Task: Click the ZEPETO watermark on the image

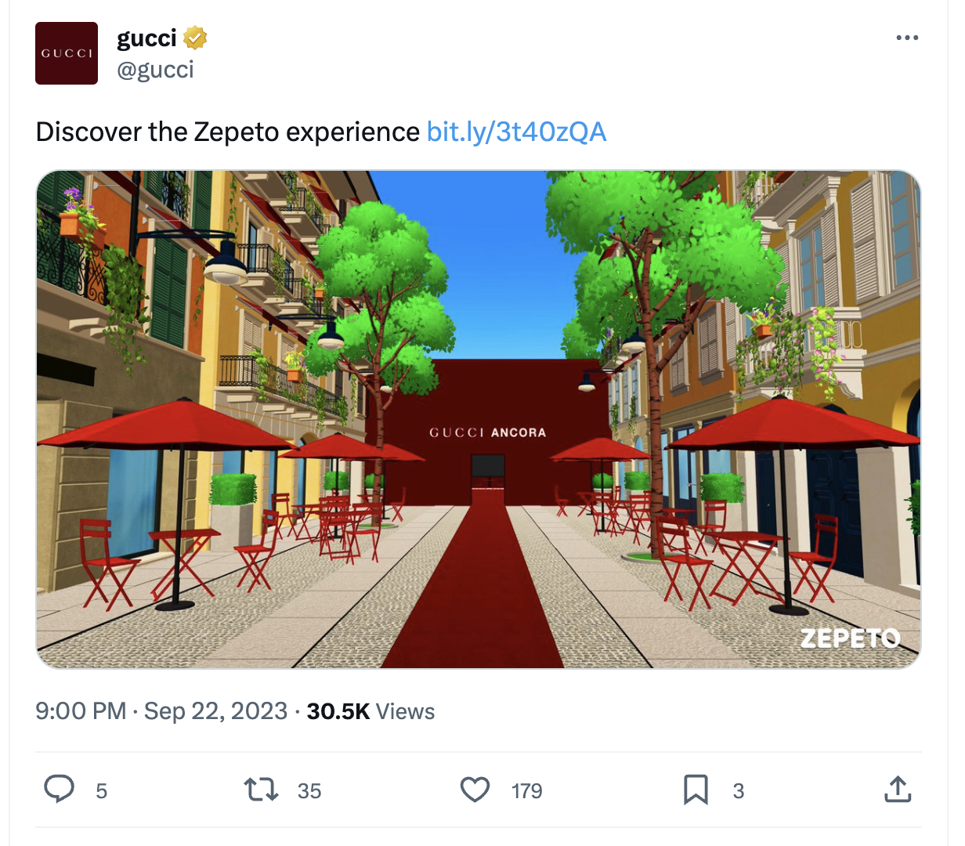Action: [x=850, y=638]
